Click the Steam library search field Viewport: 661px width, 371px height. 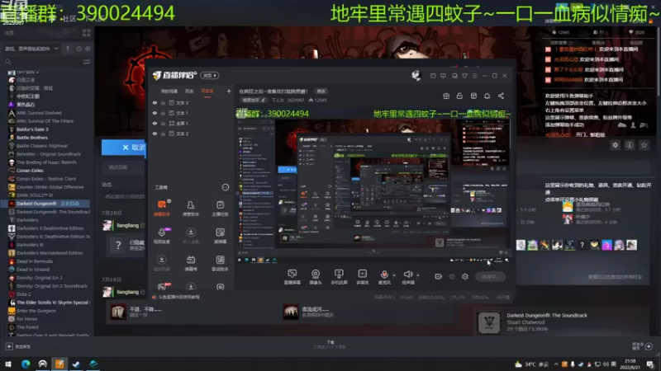point(42,62)
